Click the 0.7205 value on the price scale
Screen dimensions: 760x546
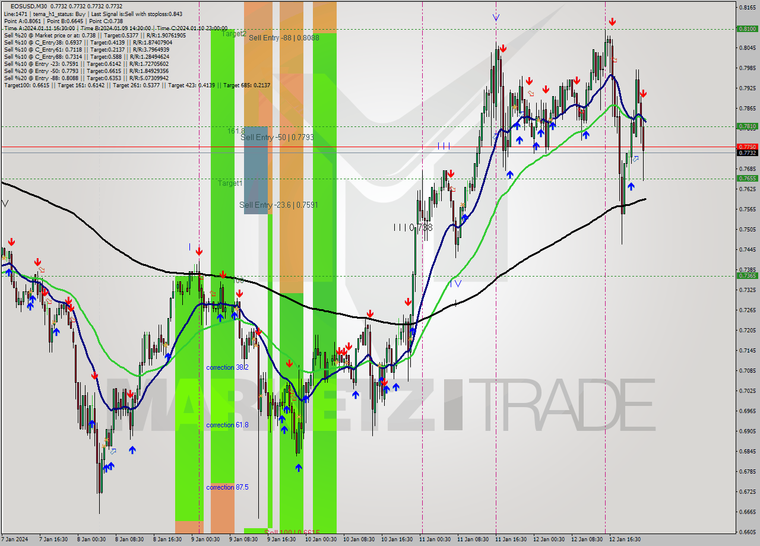pyautogui.click(x=747, y=330)
